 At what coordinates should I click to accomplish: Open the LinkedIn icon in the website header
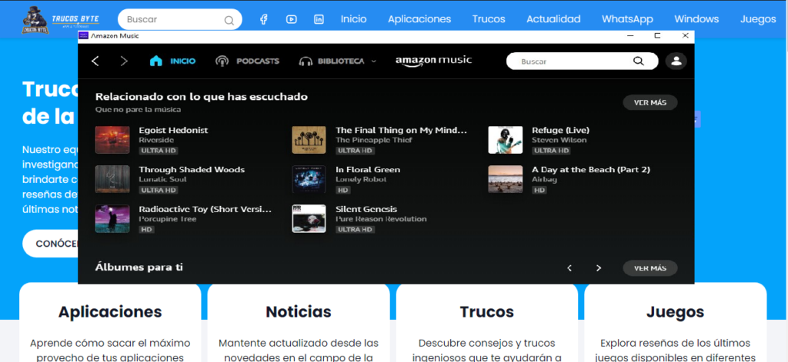pyautogui.click(x=319, y=19)
